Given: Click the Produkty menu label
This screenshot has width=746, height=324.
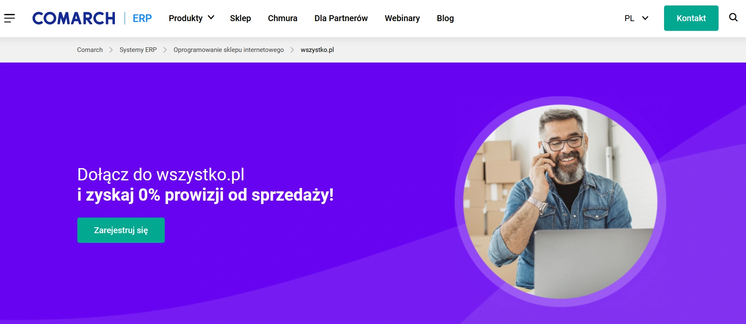Looking at the screenshot, I should pos(186,18).
